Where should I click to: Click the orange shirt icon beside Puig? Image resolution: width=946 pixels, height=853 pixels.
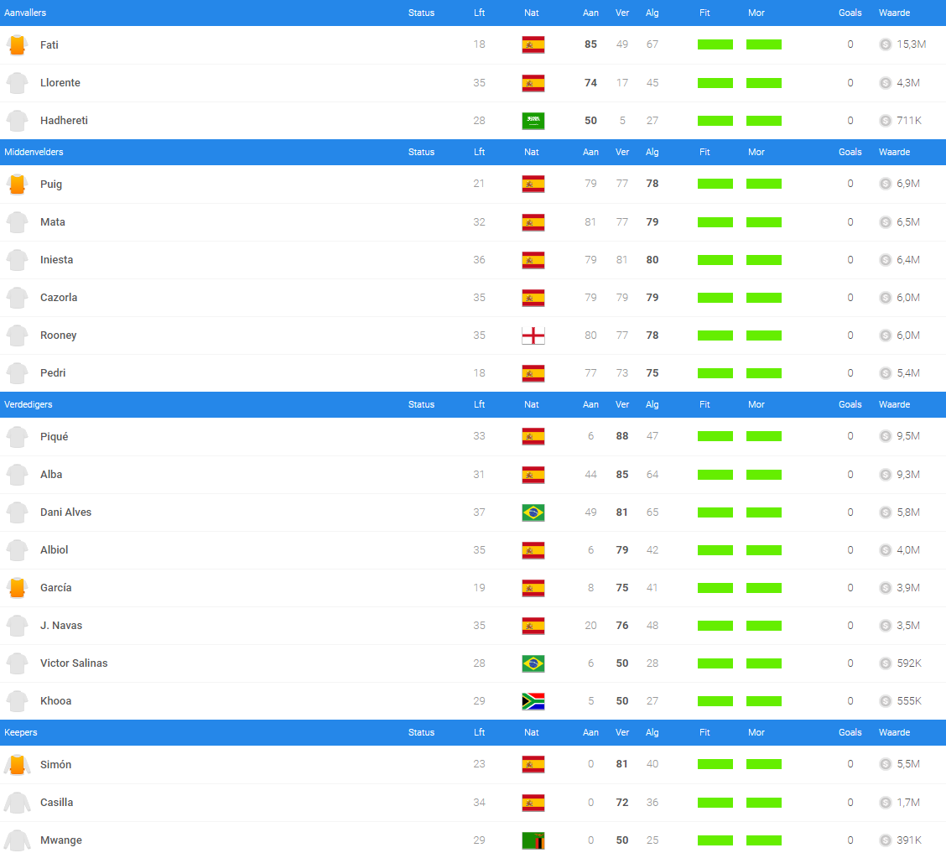click(18, 184)
